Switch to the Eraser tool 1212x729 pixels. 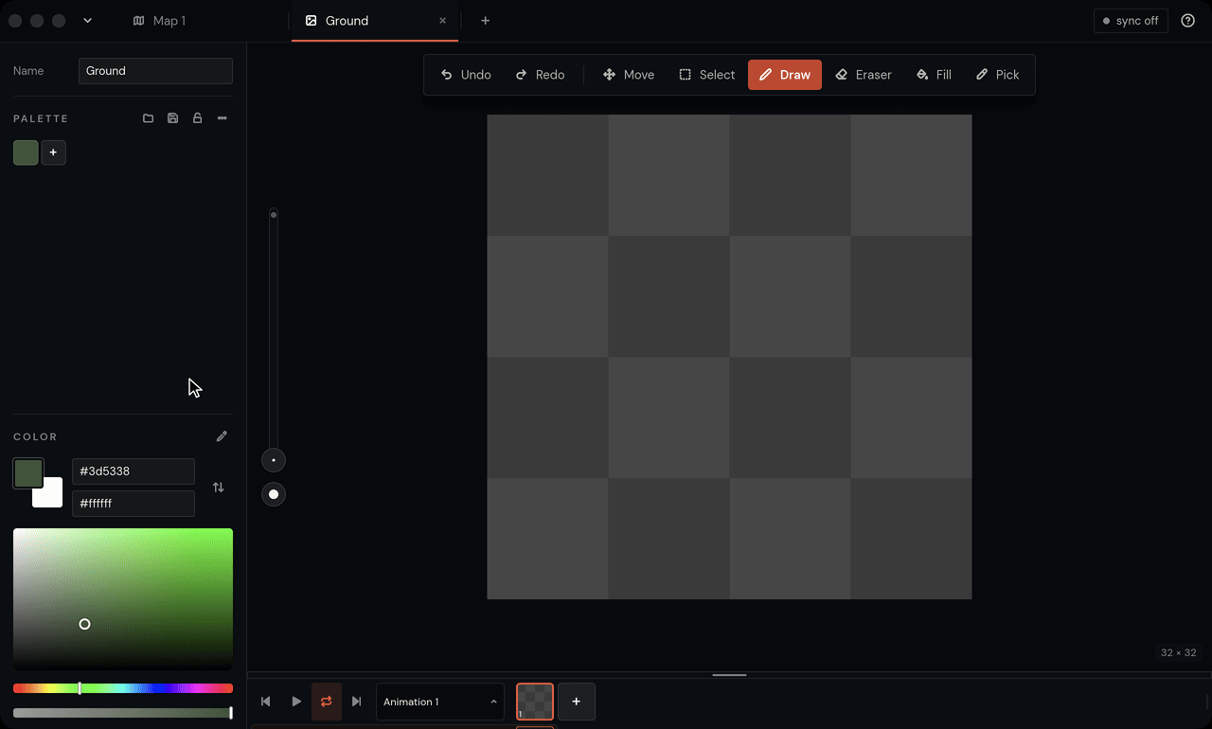click(864, 75)
